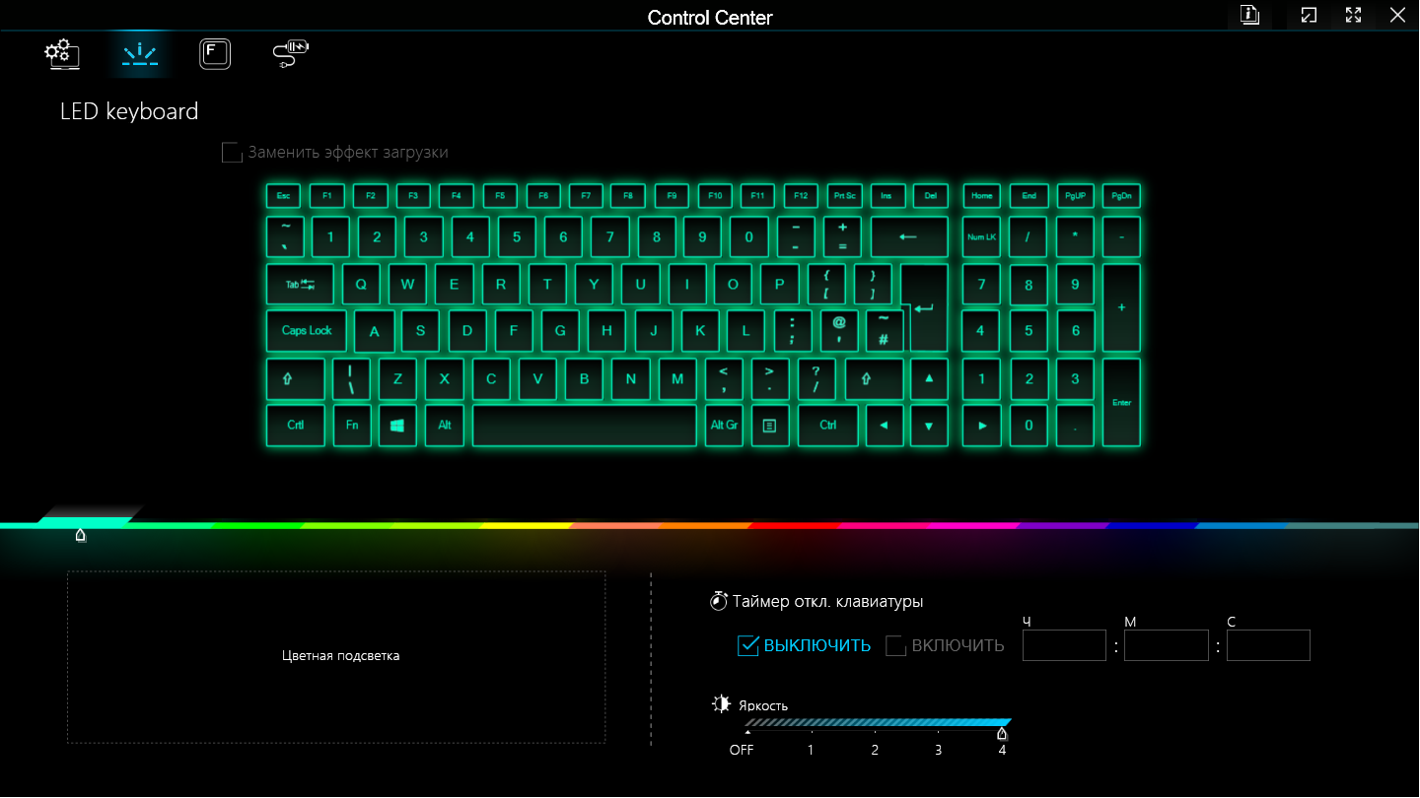Click the Backspace arrow key
1420x798 pixels.
click(x=909, y=236)
